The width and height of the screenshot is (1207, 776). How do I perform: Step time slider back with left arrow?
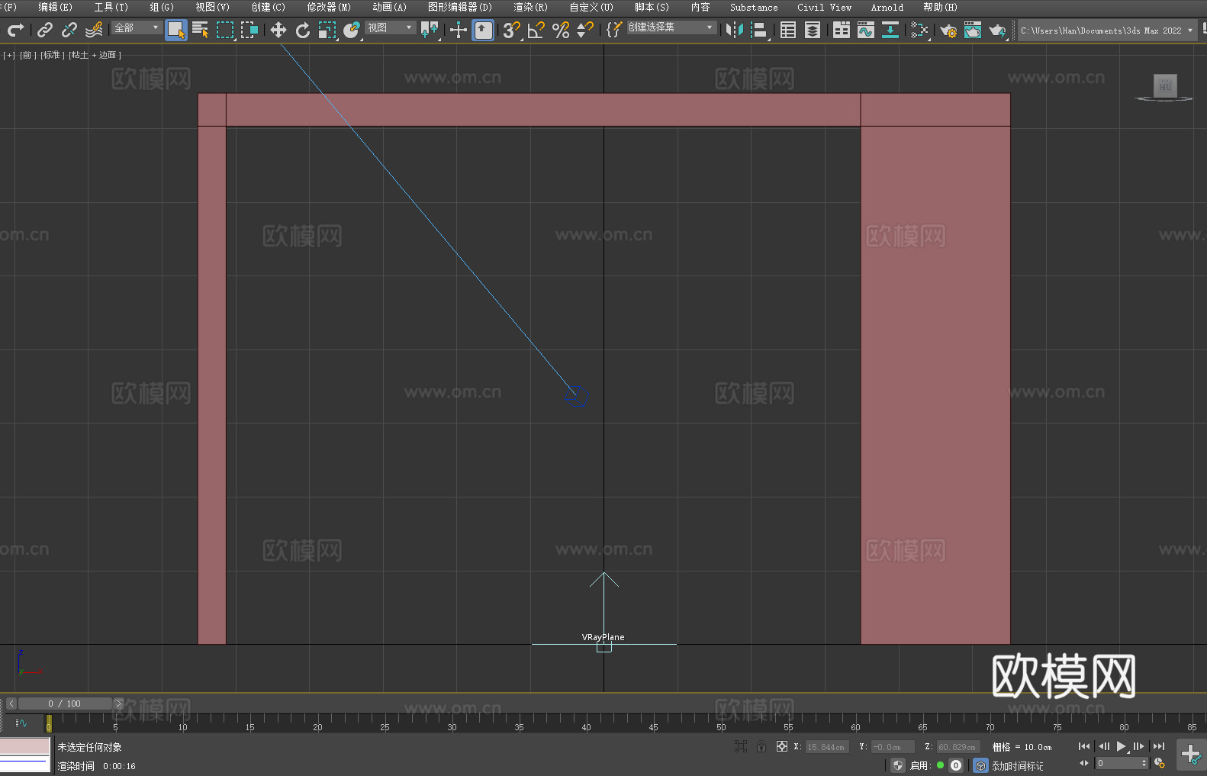[x=11, y=704]
